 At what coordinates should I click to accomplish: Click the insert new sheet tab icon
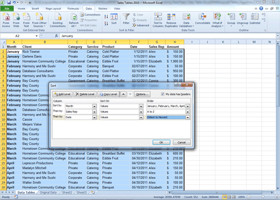point(93,192)
